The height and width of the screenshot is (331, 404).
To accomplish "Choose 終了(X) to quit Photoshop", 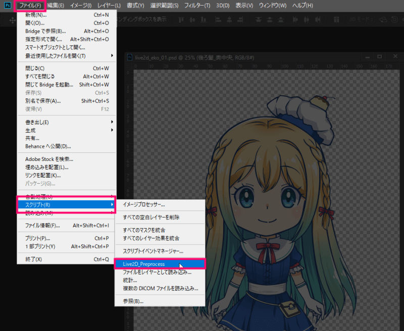I will 67,259.
